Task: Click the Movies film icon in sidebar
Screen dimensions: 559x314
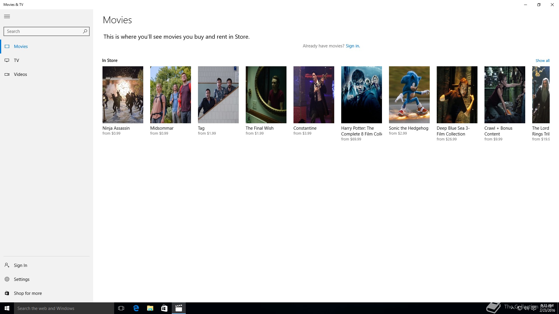Action: tap(7, 47)
